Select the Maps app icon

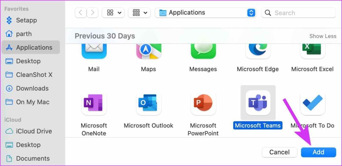point(149,51)
